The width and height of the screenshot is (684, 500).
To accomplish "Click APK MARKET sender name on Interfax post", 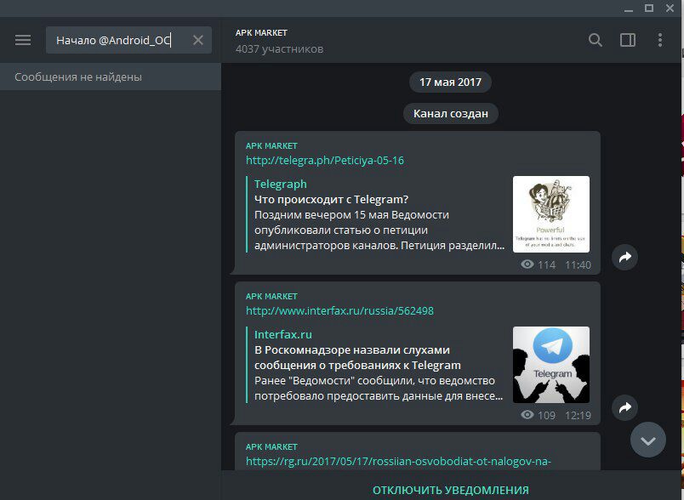I will [271, 297].
